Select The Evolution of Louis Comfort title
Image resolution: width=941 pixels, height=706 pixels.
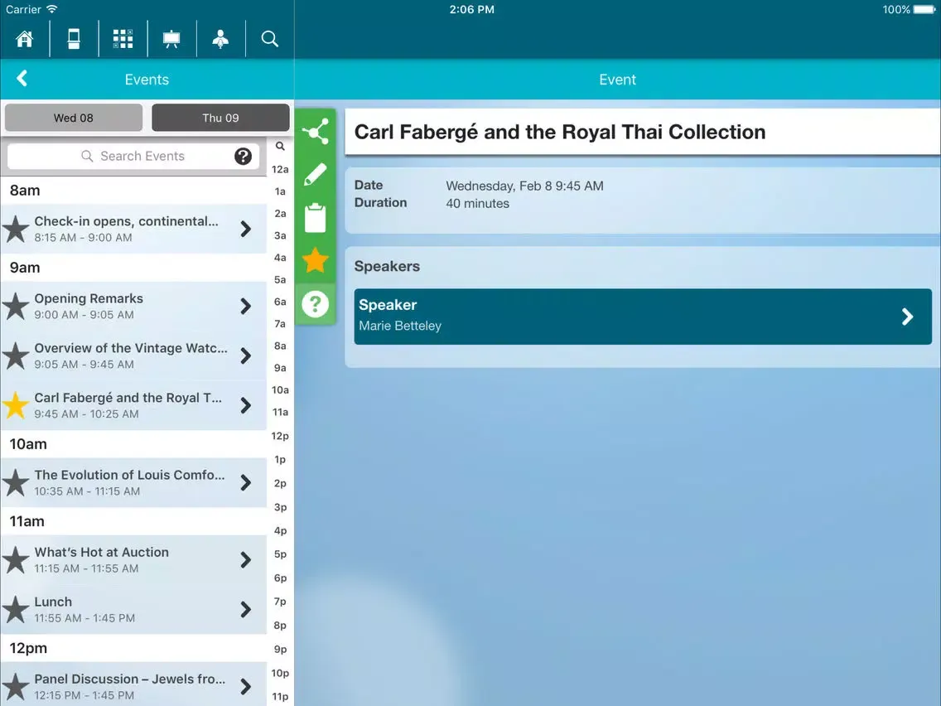[x=129, y=475]
